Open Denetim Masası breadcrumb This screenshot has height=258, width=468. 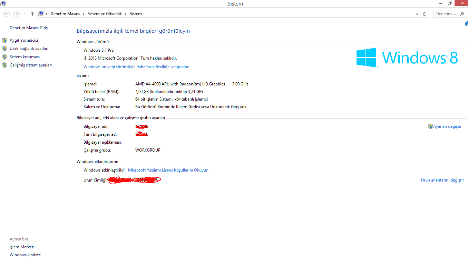tap(65, 14)
